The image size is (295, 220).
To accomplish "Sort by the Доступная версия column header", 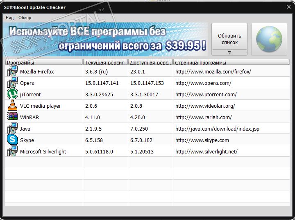I will [x=150, y=62].
